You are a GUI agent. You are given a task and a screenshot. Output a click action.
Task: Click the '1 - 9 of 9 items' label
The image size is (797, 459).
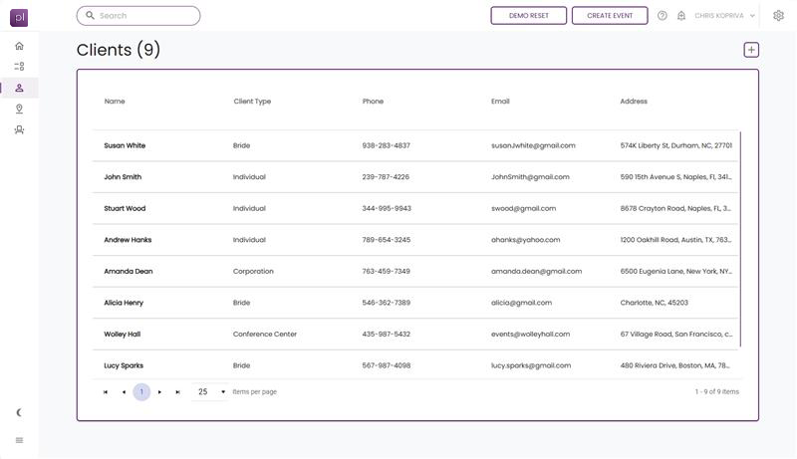(x=716, y=392)
